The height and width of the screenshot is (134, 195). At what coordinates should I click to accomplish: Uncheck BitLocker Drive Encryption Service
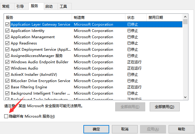point(7,81)
